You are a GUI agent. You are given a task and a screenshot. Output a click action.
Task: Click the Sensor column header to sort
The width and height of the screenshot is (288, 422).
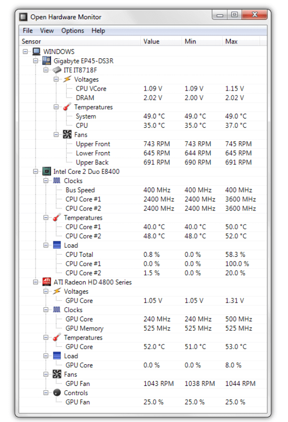[x=31, y=41]
